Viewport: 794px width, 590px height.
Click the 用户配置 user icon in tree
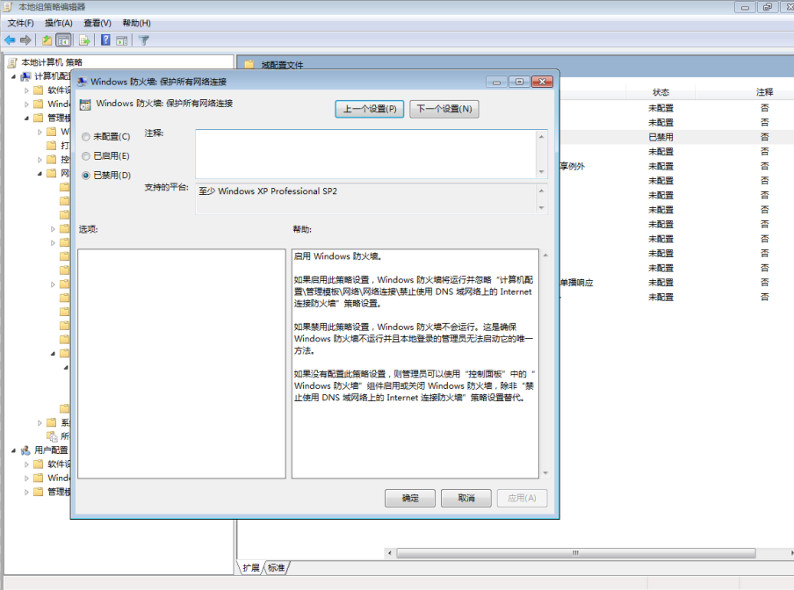point(25,450)
